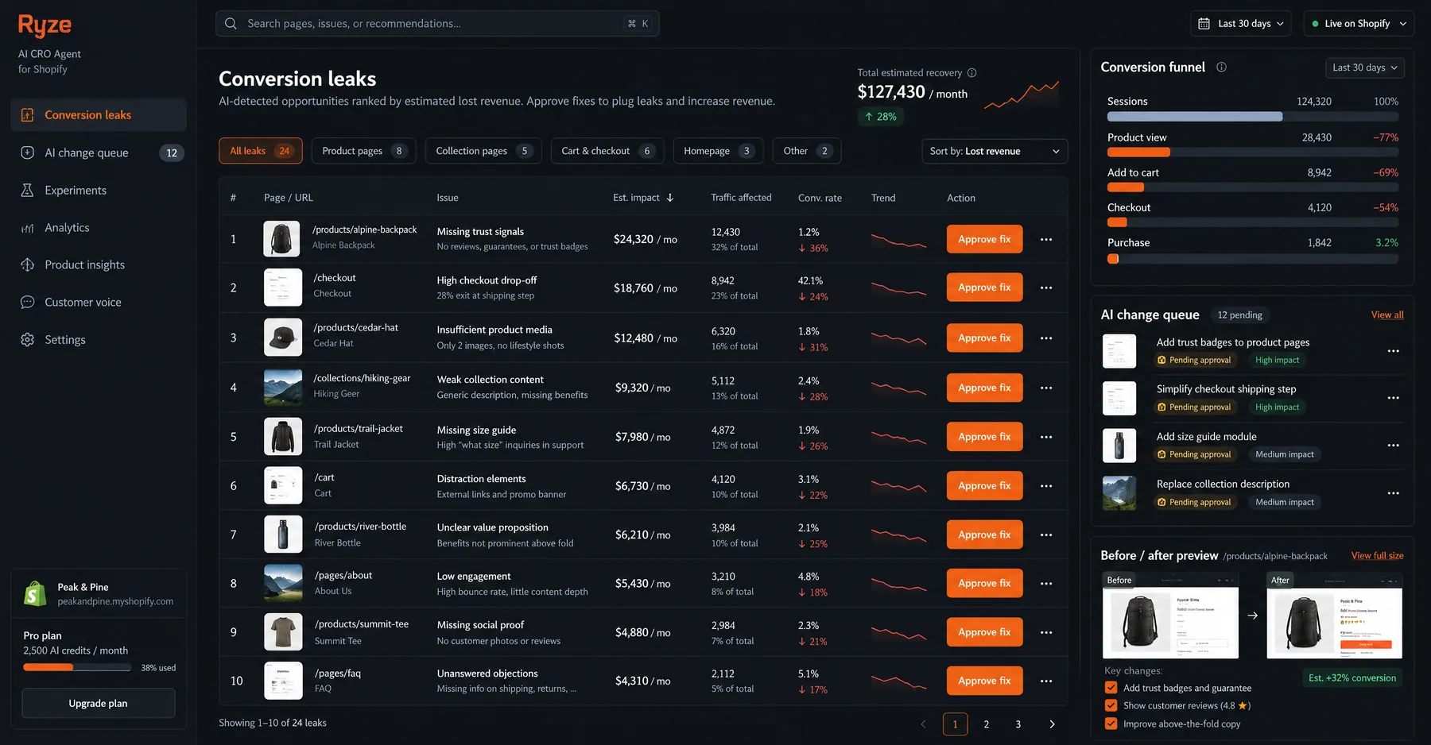
Task: Click the Experiments flask icon
Action: coord(27,190)
